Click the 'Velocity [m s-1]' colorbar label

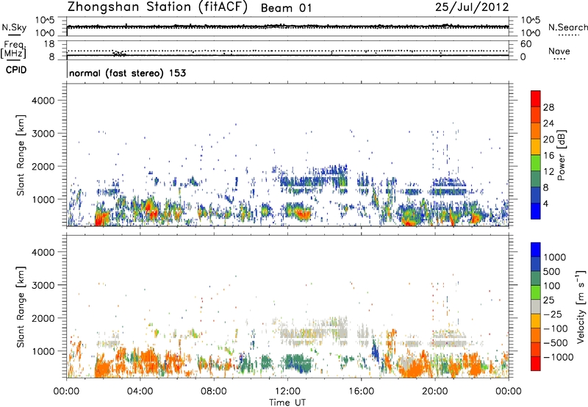581,306
